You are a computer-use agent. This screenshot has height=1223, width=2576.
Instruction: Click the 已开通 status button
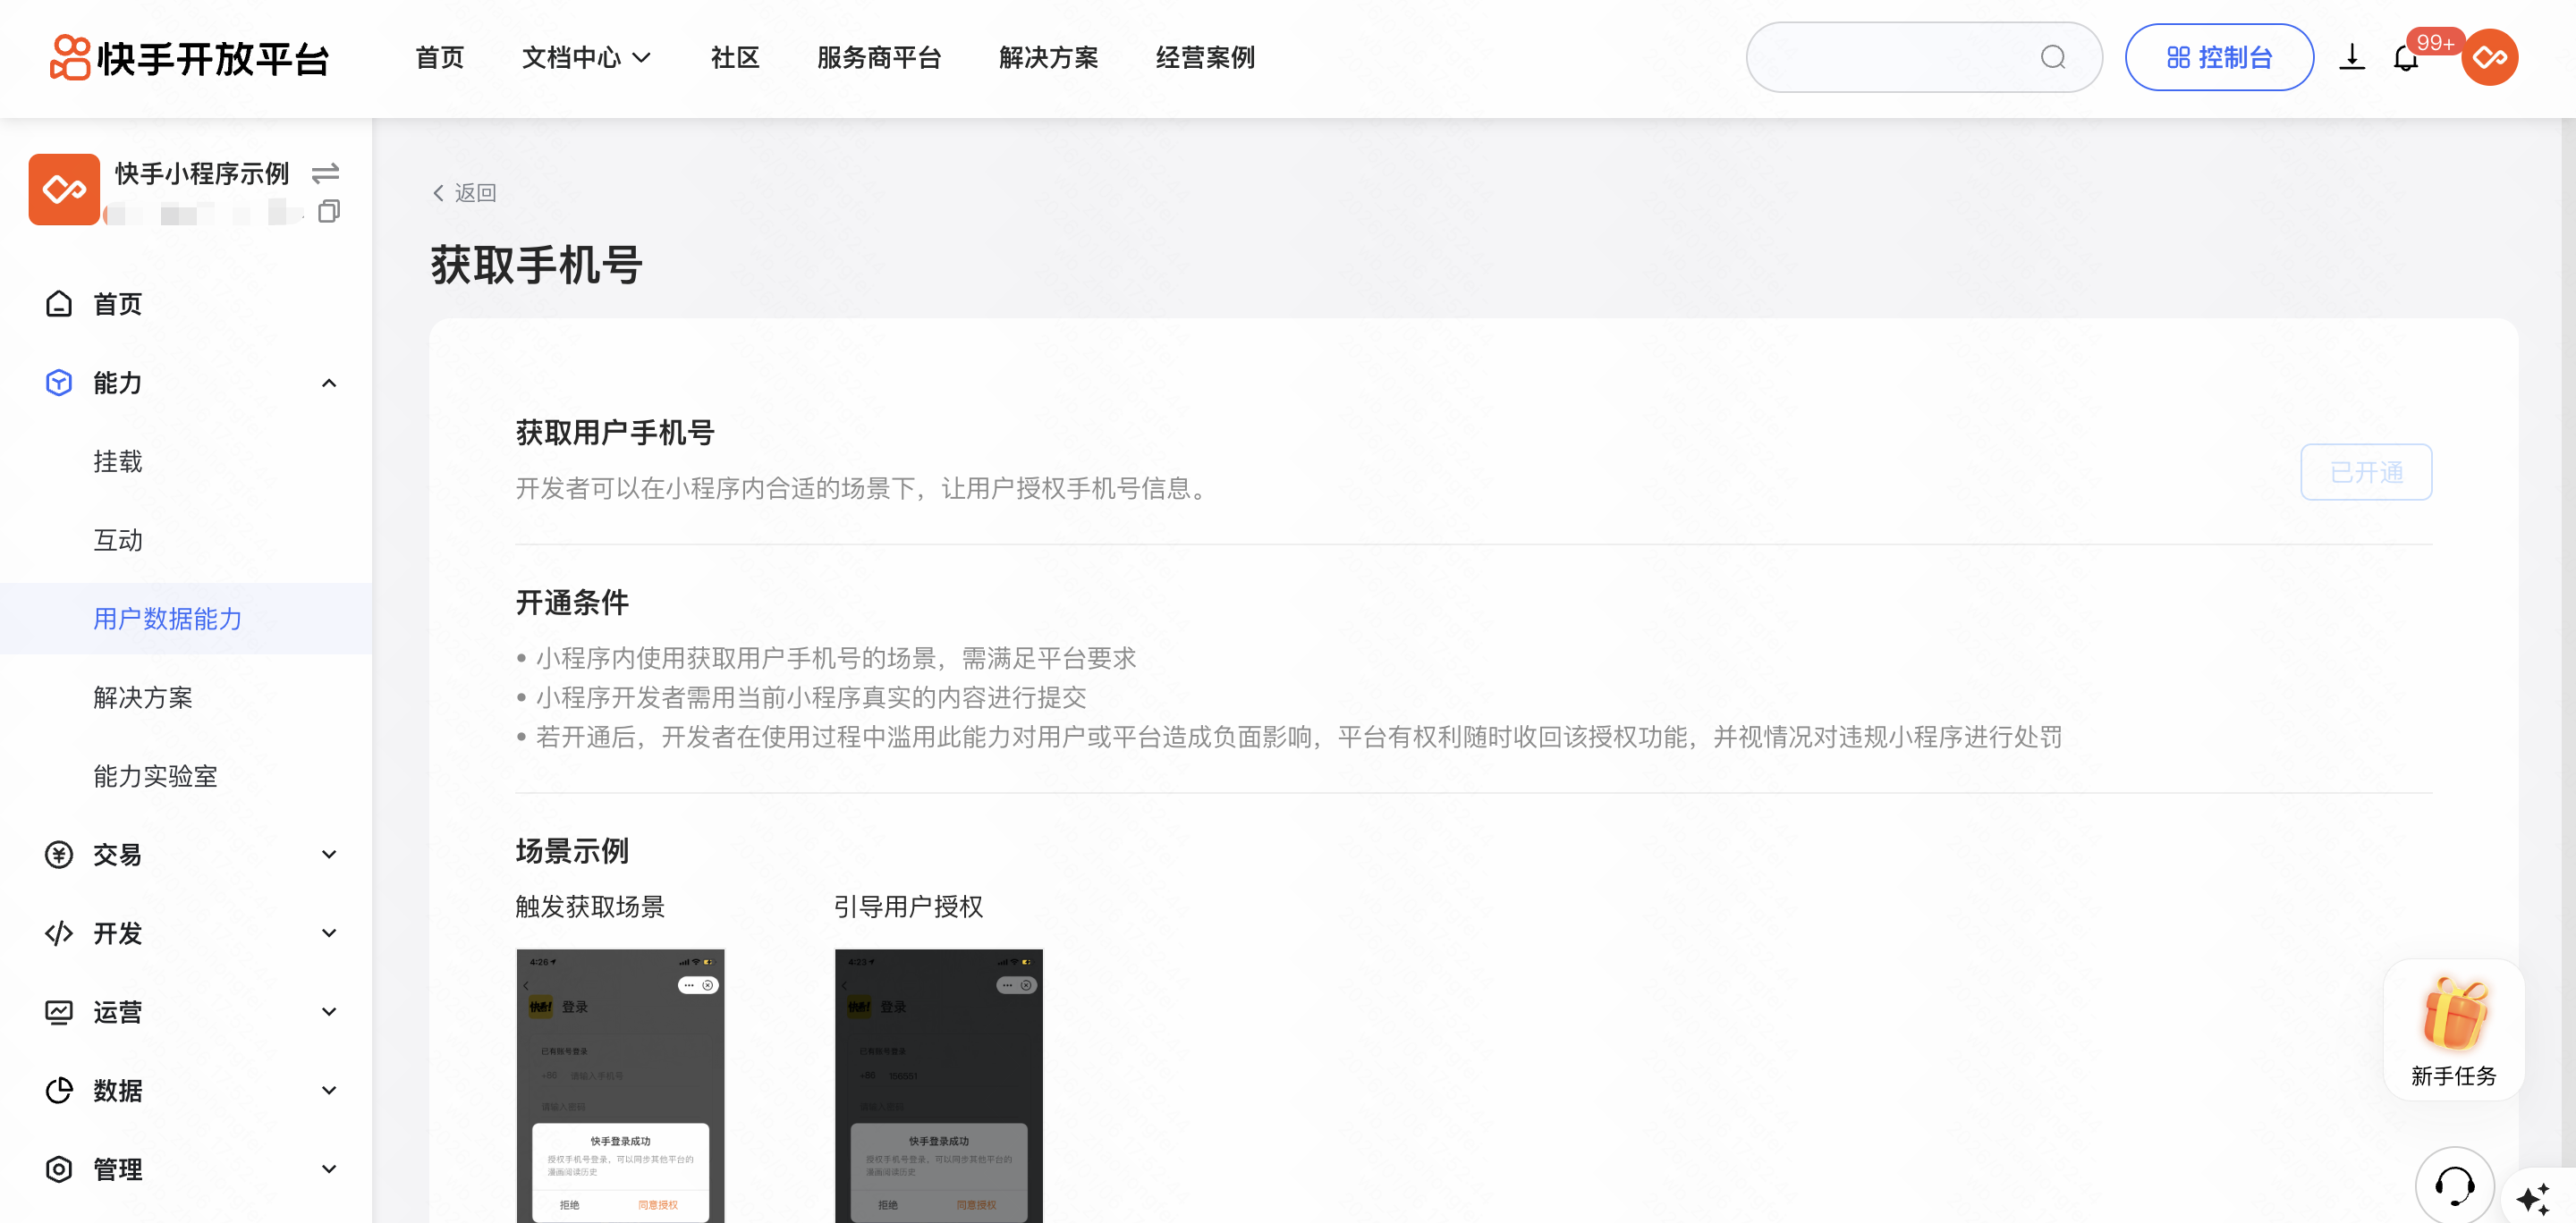click(2365, 473)
